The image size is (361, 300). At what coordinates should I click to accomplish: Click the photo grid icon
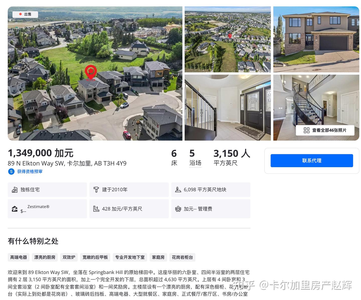[306, 130]
